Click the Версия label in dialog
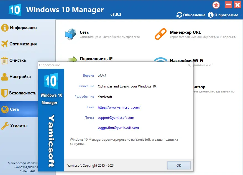The height and width of the screenshot is (175, 243). point(88,76)
